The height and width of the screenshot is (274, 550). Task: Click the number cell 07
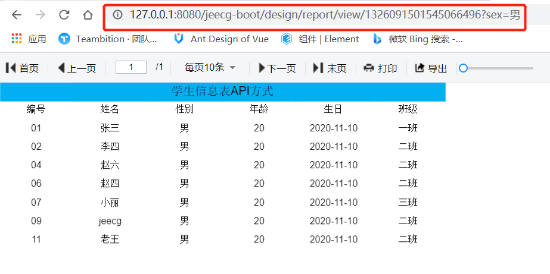coord(36,202)
